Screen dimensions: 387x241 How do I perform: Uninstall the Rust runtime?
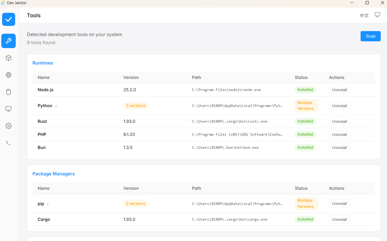(339, 122)
